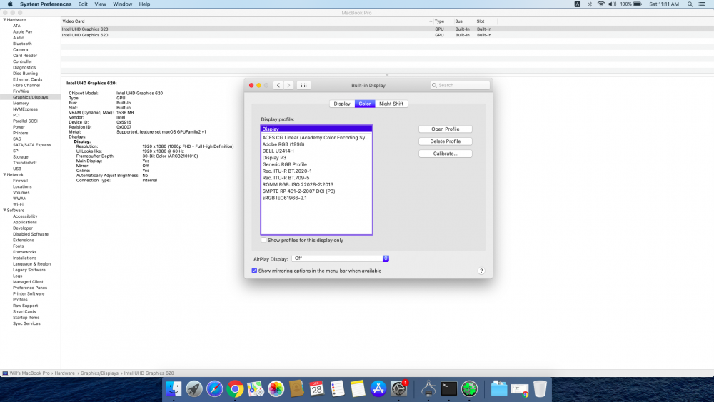Click the Wi-Fi icon in menu bar

[601, 4]
